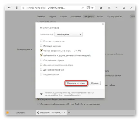
Task: Bookmark the page with the star icon
Action: click(92, 8)
